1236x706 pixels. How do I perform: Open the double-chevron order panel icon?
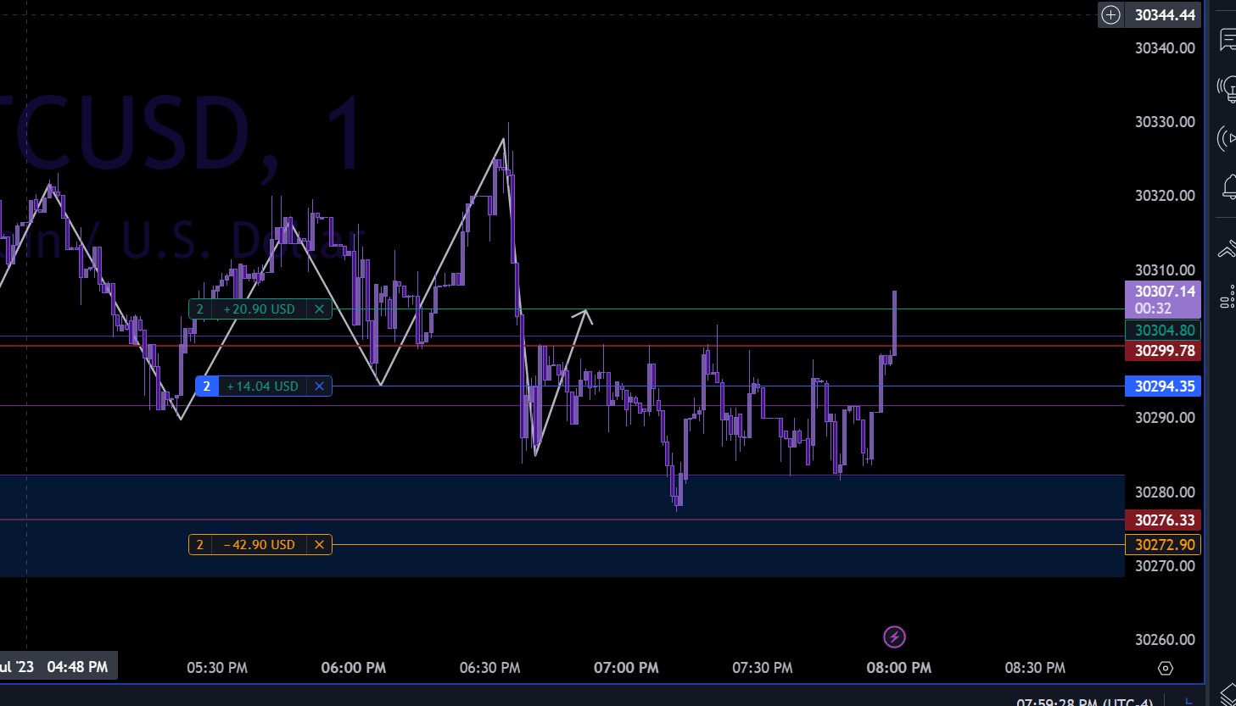[x=1228, y=249]
